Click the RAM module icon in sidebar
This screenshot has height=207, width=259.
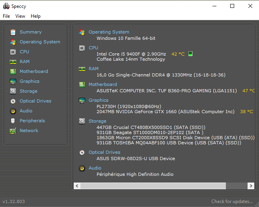(x=13, y=62)
